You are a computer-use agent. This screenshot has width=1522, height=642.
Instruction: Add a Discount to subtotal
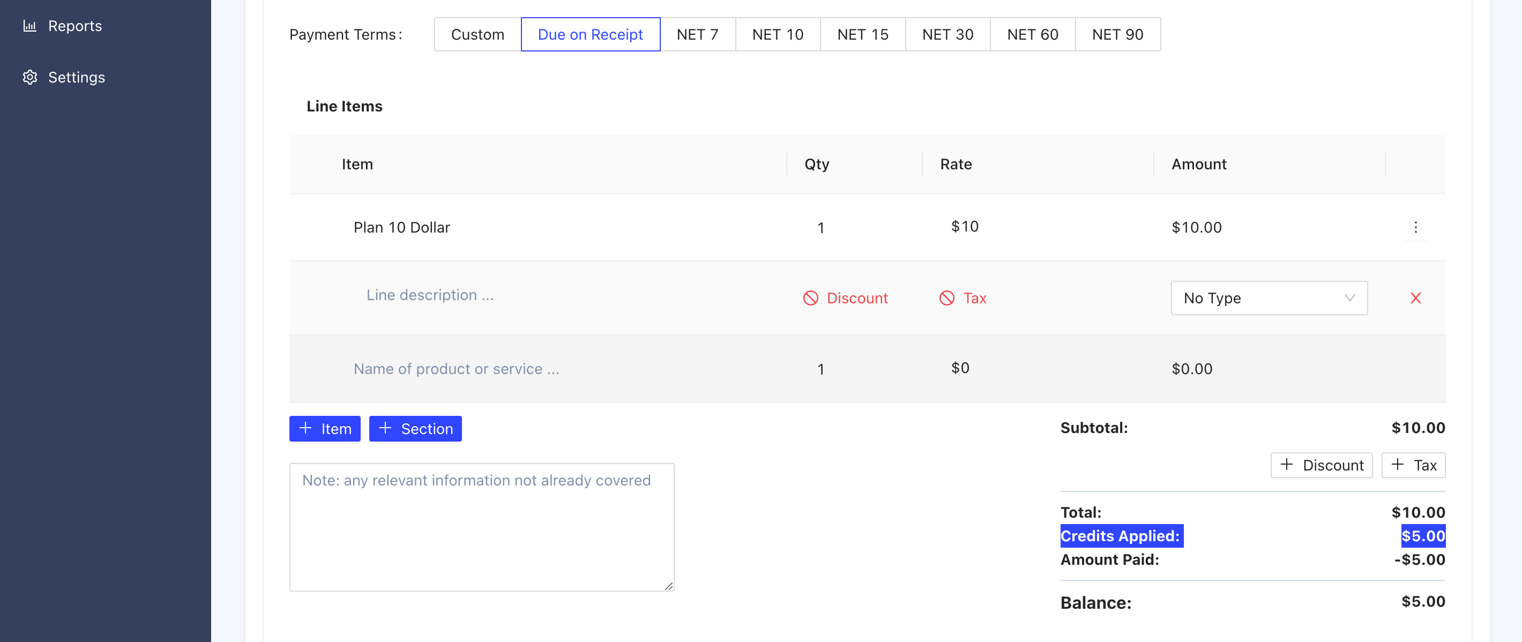tap(1321, 465)
